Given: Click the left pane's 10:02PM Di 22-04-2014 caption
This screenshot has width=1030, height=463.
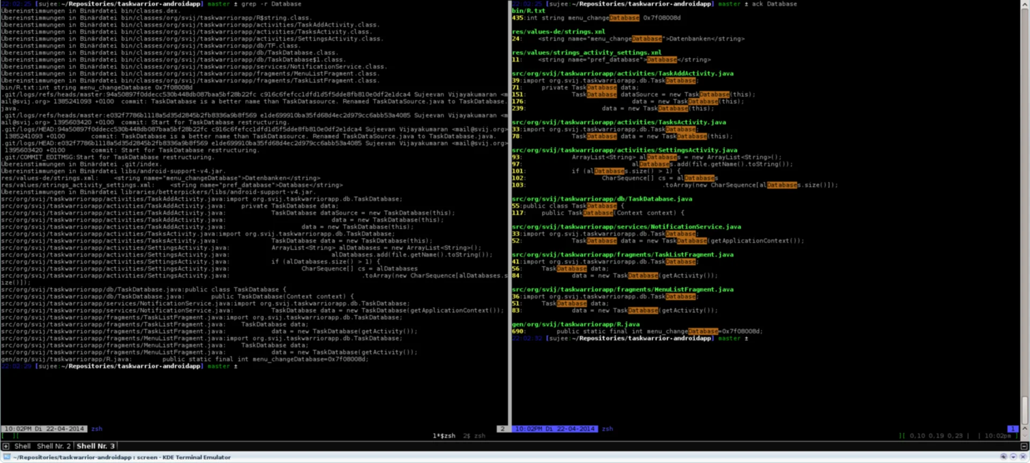Looking at the screenshot, I should (45, 429).
